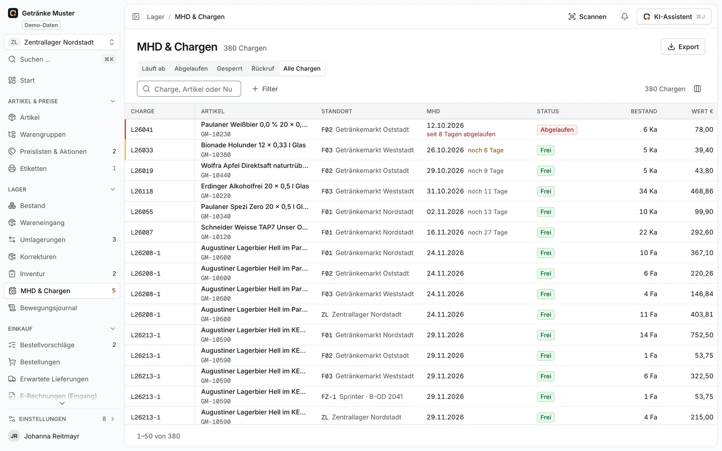Switch to the Abgelaufen tab

click(x=191, y=69)
